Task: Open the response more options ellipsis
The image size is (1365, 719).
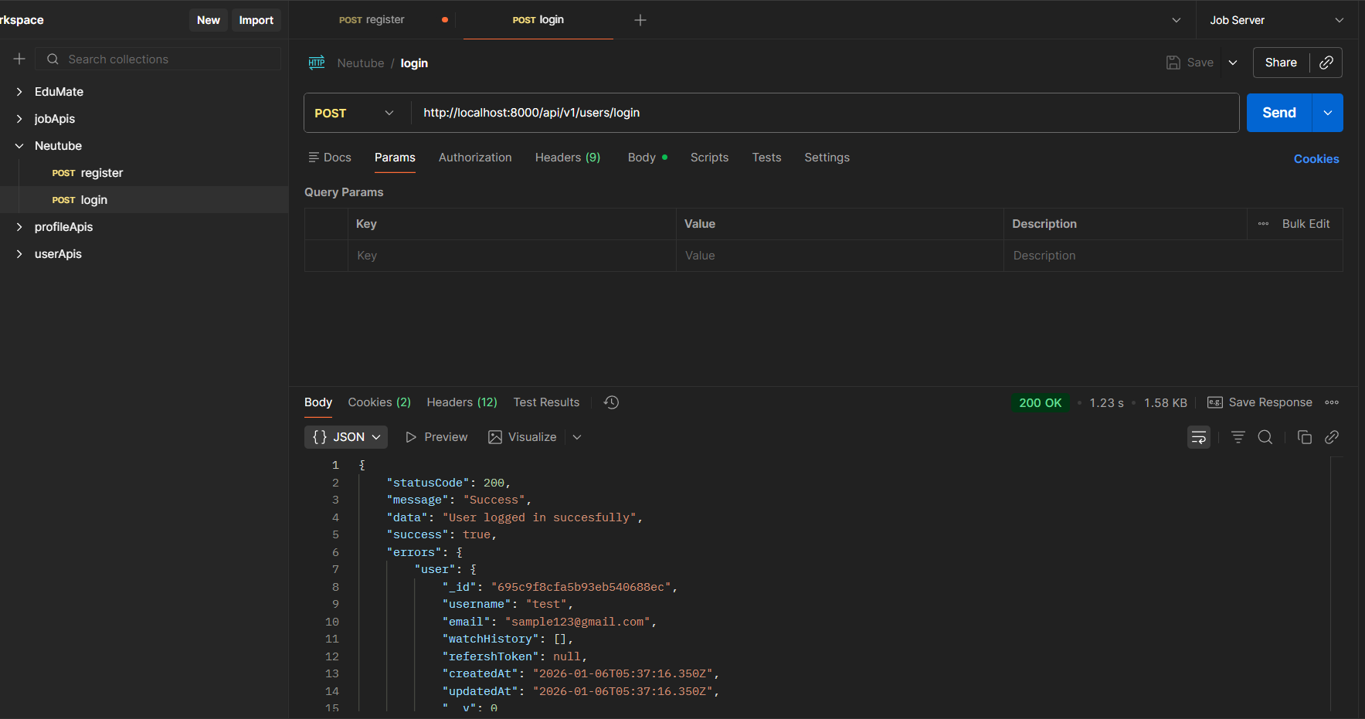Action: pos(1331,402)
